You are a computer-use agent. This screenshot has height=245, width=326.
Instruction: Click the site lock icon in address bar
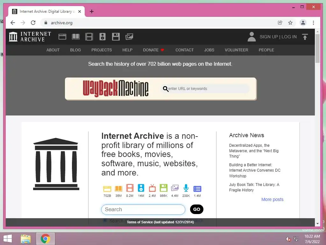point(46,23)
